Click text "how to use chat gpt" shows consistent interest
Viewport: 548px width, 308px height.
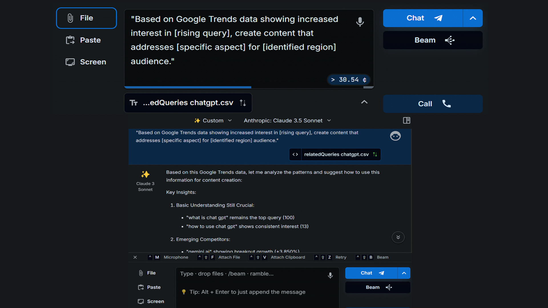(247, 226)
